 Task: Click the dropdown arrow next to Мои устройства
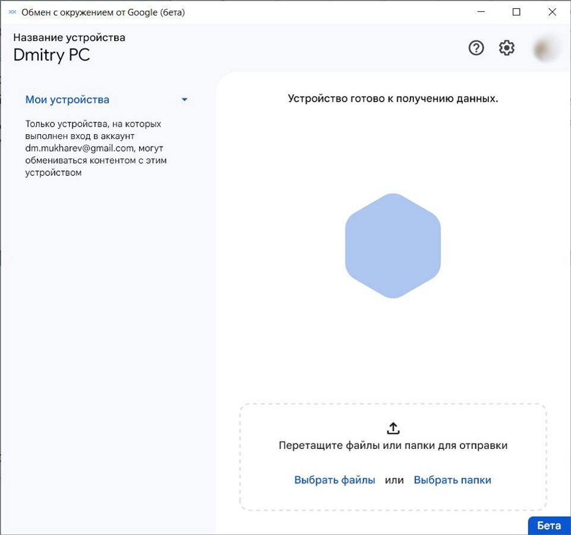click(184, 99)
